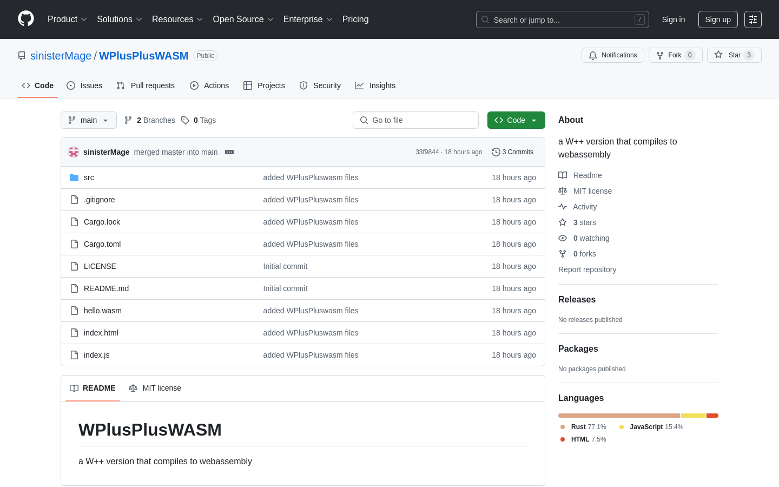The width and height of the screenshot is (779, 487).
Task: Expand the green Code download dropdown
Action: click(x=516, y=120)
